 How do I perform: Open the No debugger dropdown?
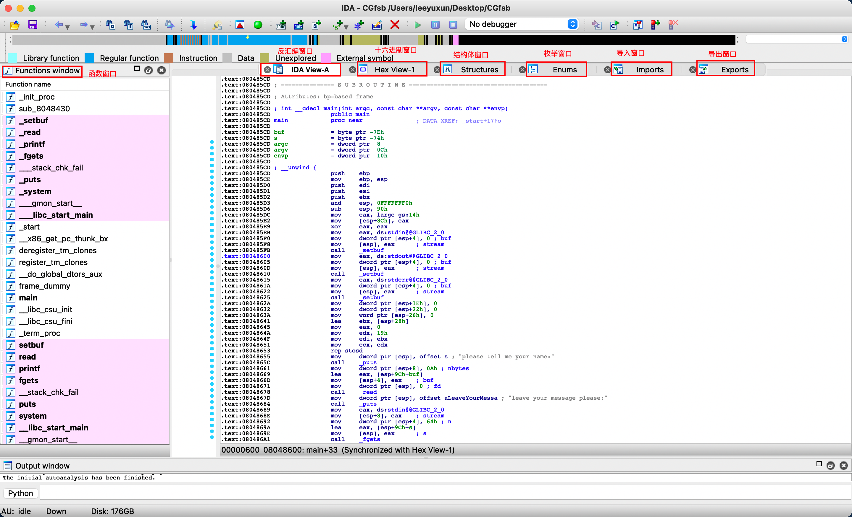pyautogui.click(x=522, y=24)
